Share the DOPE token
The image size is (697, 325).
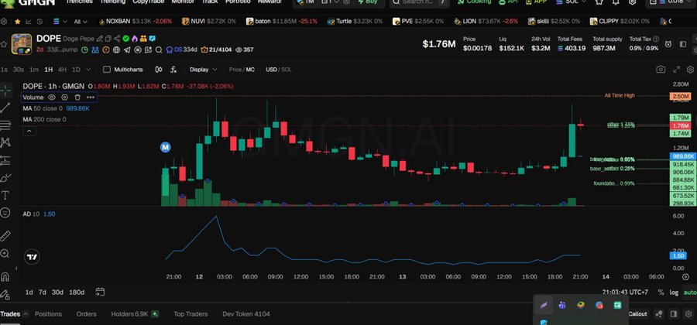pos(116,39)
